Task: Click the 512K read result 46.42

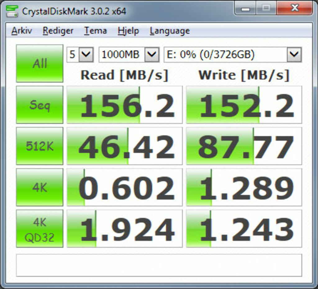Action: (x=125, y=146)
